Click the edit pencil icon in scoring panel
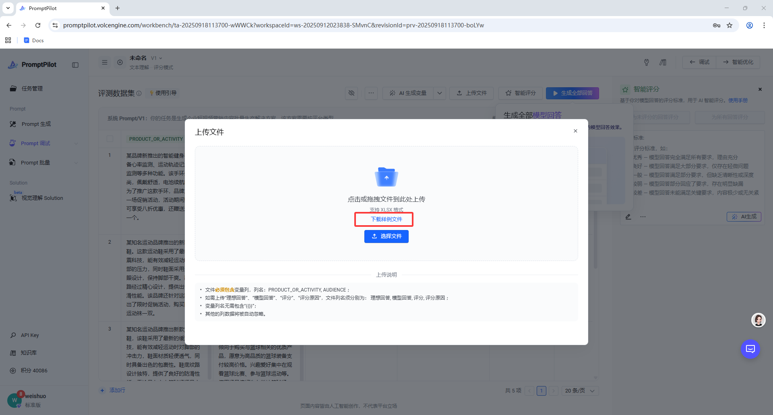Viewport: 773px width, 415px height. tap(628, 217)
